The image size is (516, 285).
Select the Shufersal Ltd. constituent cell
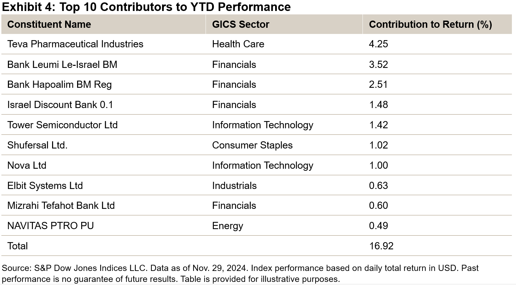pos(37,145)
